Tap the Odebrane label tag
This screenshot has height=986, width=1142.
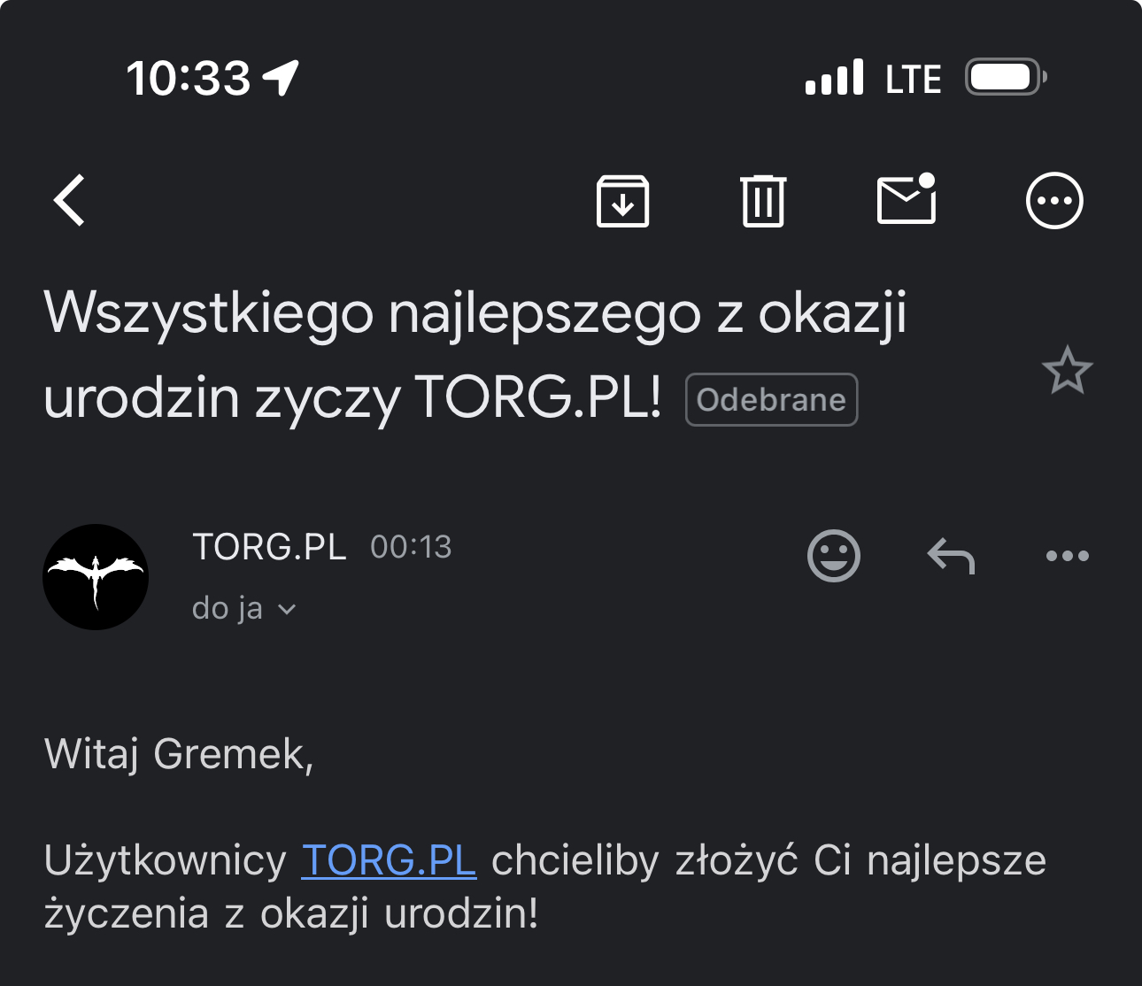point(771,400)
